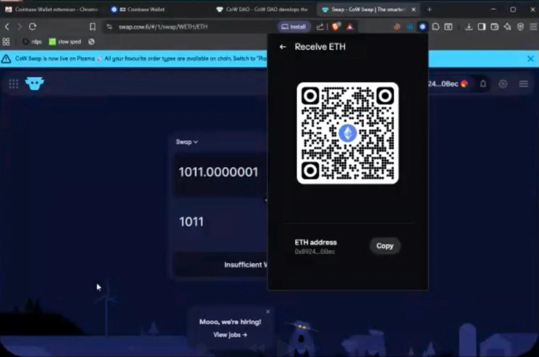Open the browser downloads icon
Image resolution: width=539 pixels, height=357 pixels.
(469, 27)
